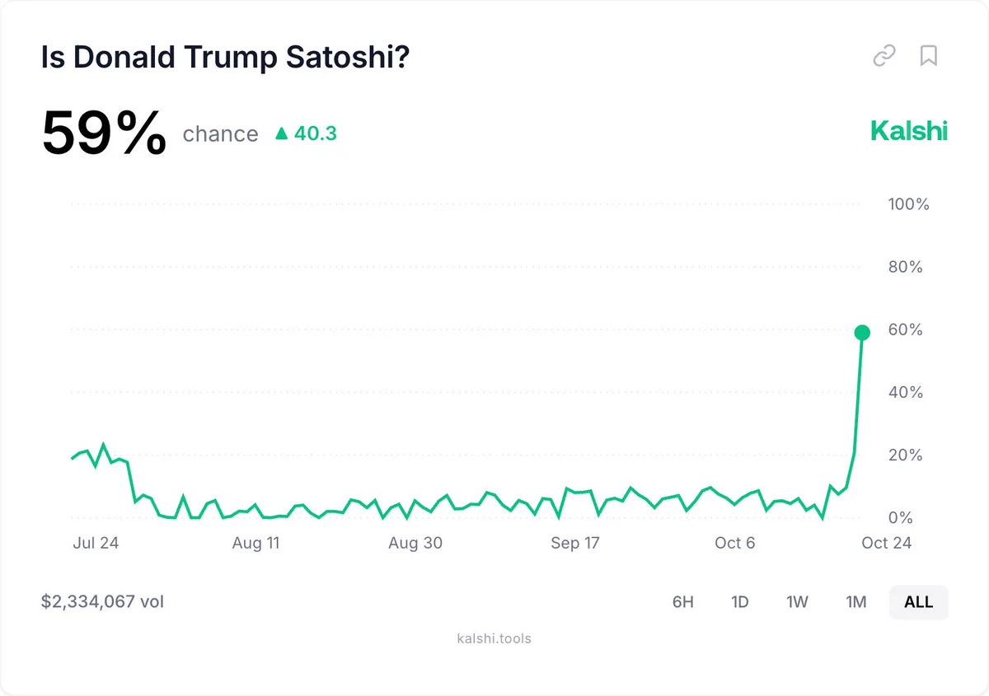989x696 pixels.
Task: Click the $2,334,067 vol figure
Action: click(x=102, y=602)
